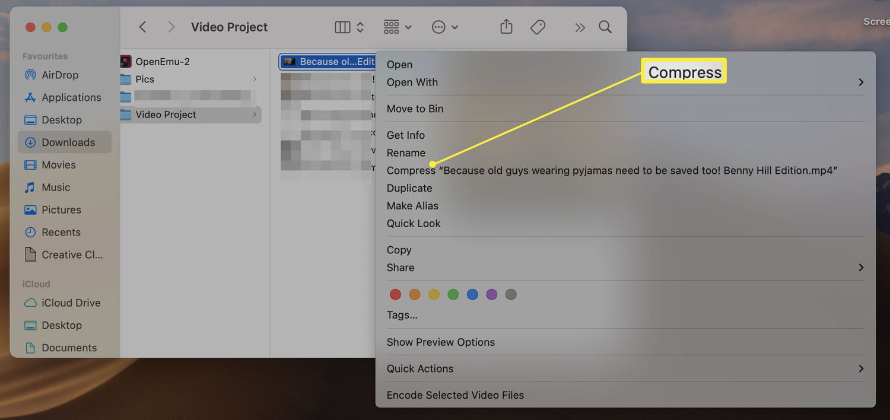This screenshot has height=420, width=890.
Task: Select the highlighted Because ol...Edit file
Action: [328, 62]
